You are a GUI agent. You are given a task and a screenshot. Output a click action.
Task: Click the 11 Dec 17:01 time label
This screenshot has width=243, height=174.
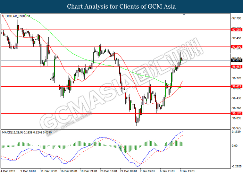49,171
